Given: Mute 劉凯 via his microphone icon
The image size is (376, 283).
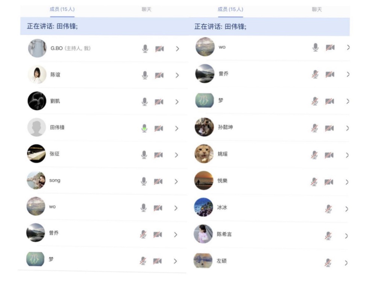Looking at the screenshot, I should click(x=145, y=102).
